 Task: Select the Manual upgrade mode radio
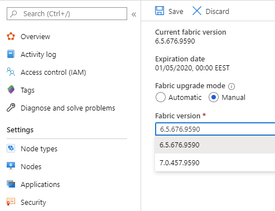tap(214, 97)
